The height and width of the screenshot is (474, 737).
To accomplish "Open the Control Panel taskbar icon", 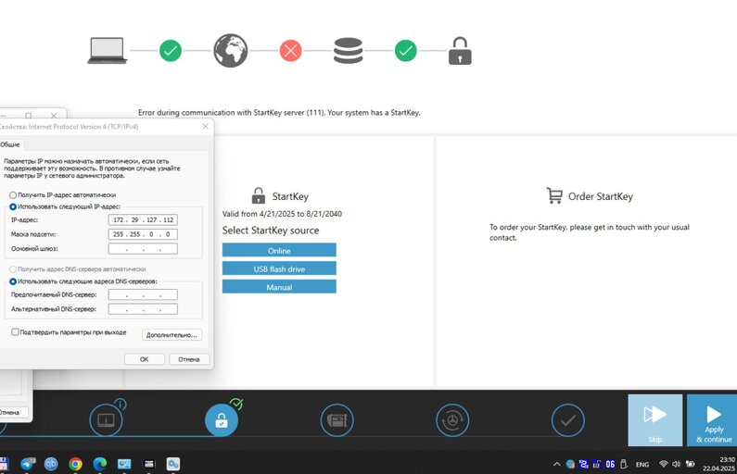I will click(x=124, y=464).
